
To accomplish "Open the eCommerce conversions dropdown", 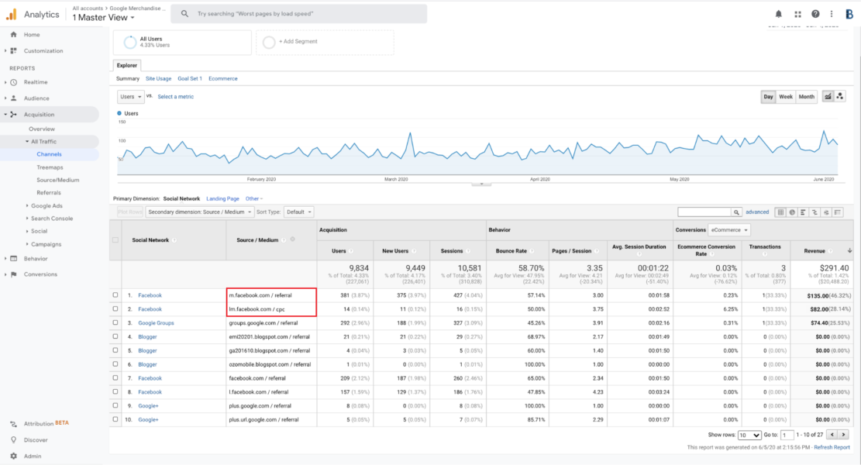I will (x=729, y=230).
